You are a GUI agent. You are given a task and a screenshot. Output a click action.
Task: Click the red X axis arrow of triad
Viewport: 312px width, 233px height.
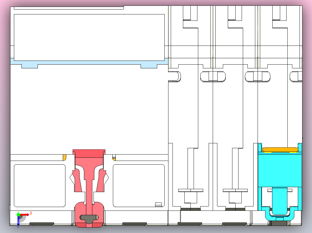(24, 215)
